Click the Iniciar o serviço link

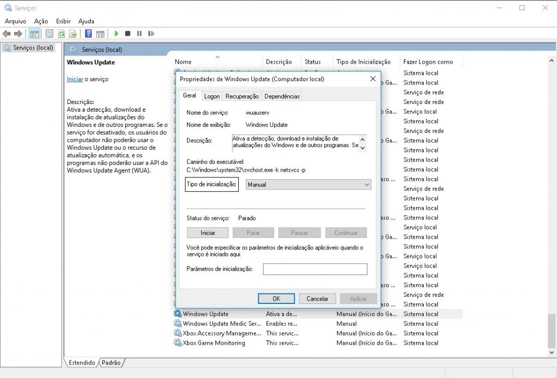point(75,79)
